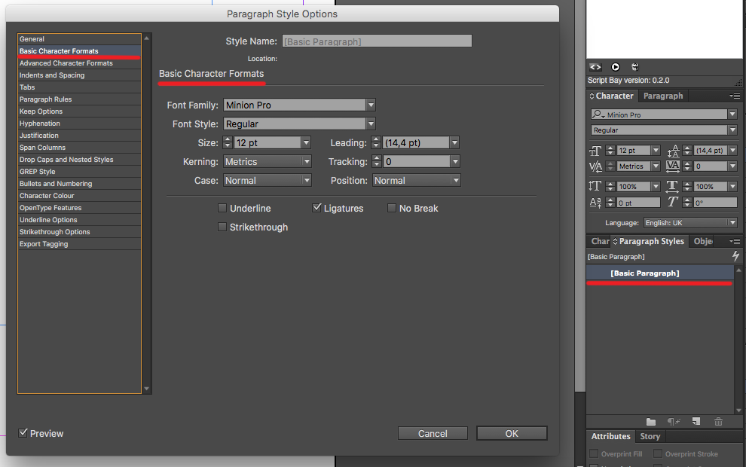Select the Bullets and Numbering category
This screenshot has width=746, height=467.
[79, 184]
